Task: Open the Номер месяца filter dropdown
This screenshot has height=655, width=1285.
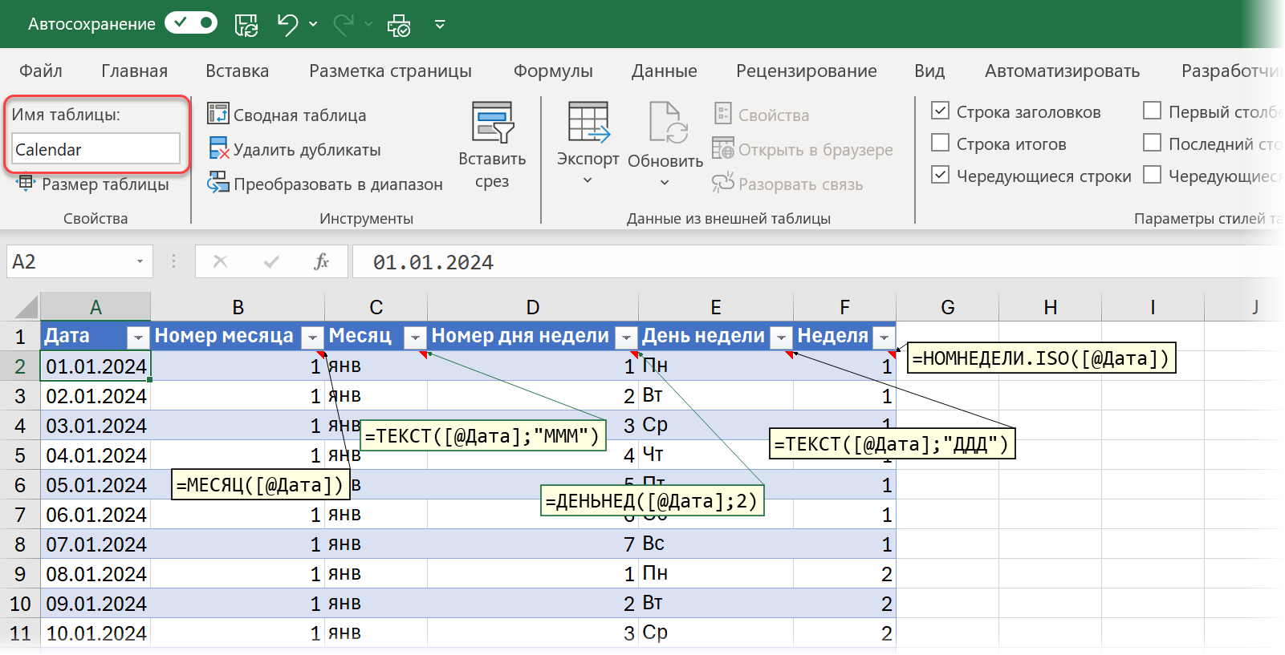Action: pyautogui.click(x=312, y=338)
